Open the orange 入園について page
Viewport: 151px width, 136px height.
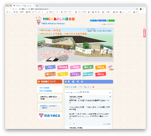point(50,74)
